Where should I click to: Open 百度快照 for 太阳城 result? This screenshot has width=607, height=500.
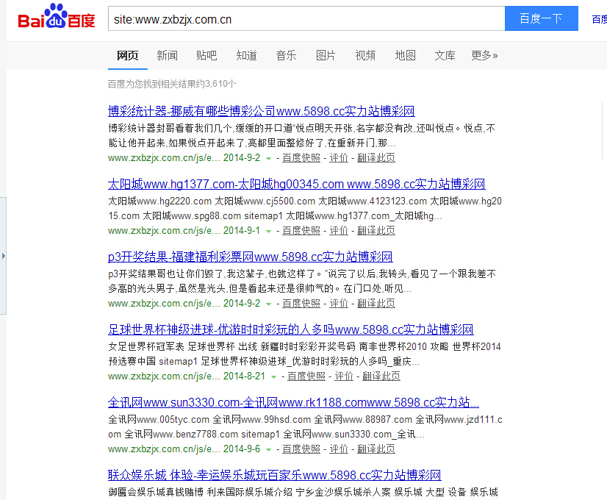point(301,231)
